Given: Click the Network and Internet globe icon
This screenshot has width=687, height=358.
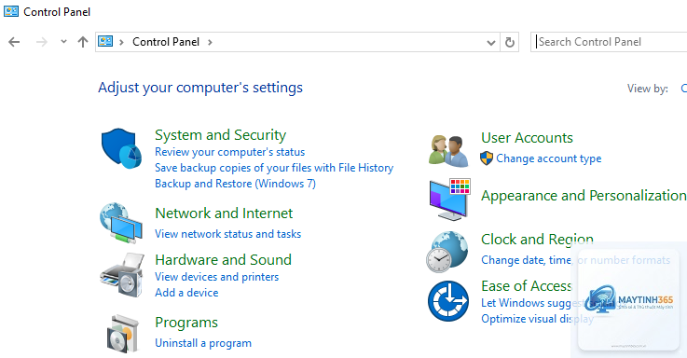Looking at the screenshot, I should [121, 223].
